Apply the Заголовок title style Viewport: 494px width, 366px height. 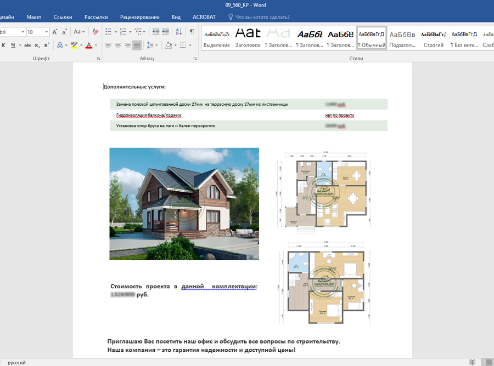[248, 38]
